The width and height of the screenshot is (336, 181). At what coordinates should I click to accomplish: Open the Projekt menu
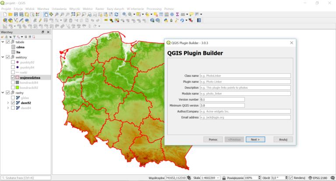(x=6, y=9)
